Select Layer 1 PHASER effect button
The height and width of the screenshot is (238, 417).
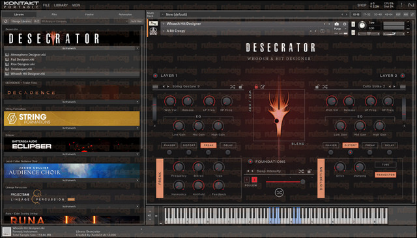(x=169, y=145)
